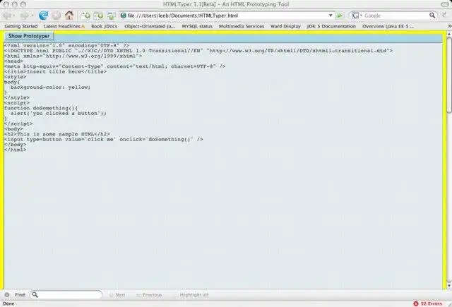Click the opening <style> tag line
The height and width of the screenshot is (307, 452).
[x=16, y=77]
